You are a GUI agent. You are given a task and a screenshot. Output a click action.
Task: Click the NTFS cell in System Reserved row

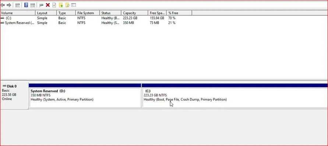pyautogui.click(x=81, y=23)
